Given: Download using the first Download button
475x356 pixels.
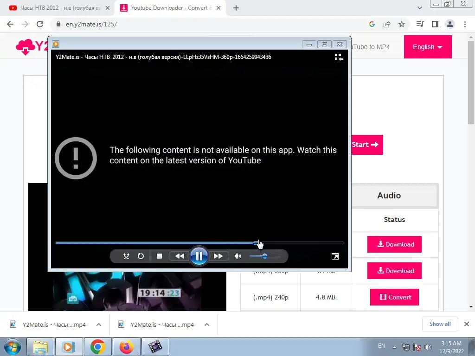Looking at the screenshot, I should 394,244.
